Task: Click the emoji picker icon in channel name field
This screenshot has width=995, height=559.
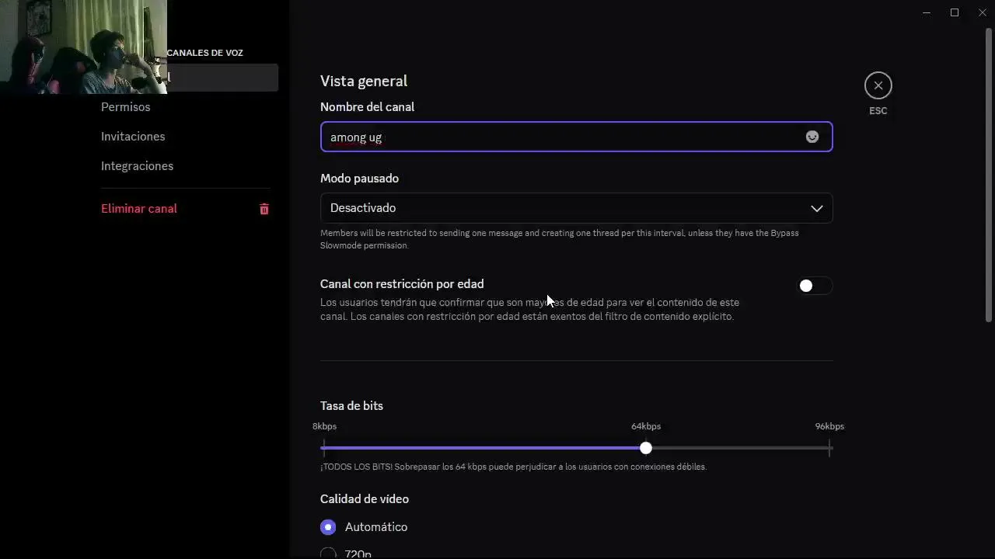Action: tap(812, 137)
